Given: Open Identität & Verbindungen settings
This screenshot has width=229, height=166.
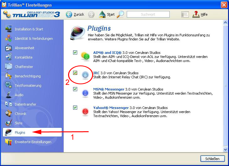Looking at the screenshot, I should pyautogui.click(x=34, y=39).
